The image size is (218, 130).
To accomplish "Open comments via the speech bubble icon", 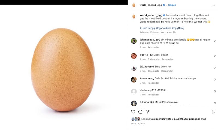I will (x=140, y=112).
